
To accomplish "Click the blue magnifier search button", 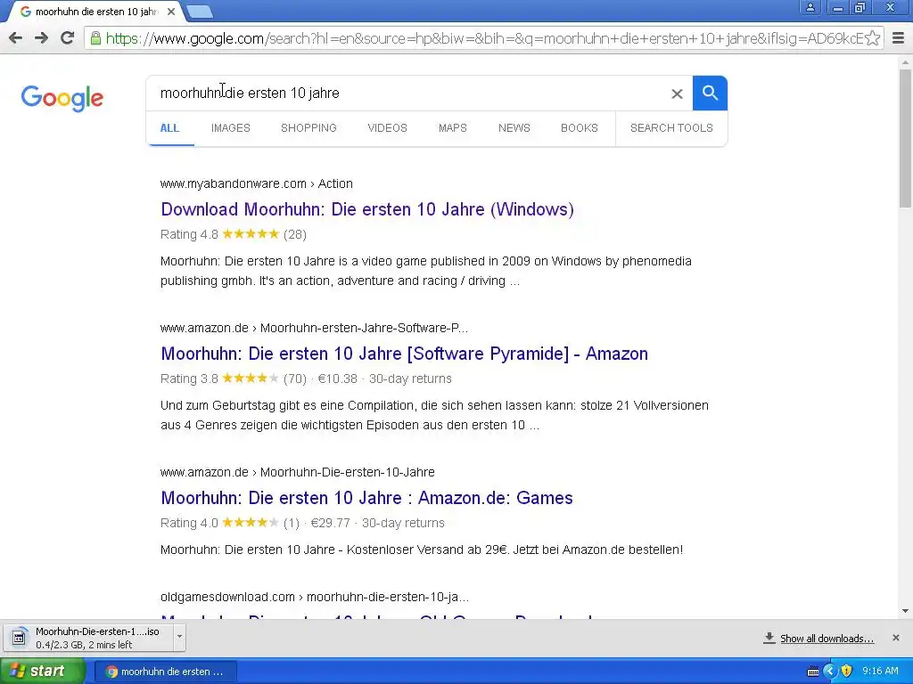I will pos(710,93).
